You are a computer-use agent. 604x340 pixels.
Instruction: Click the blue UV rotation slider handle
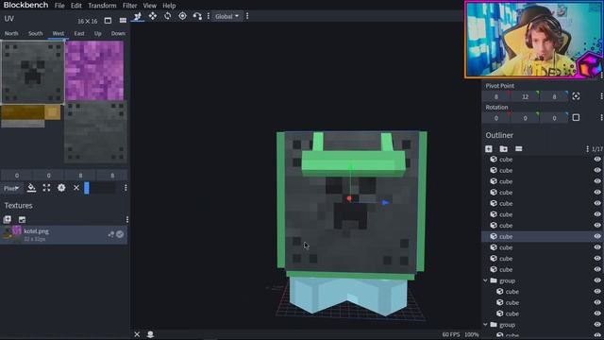click(x=87, y=188)
